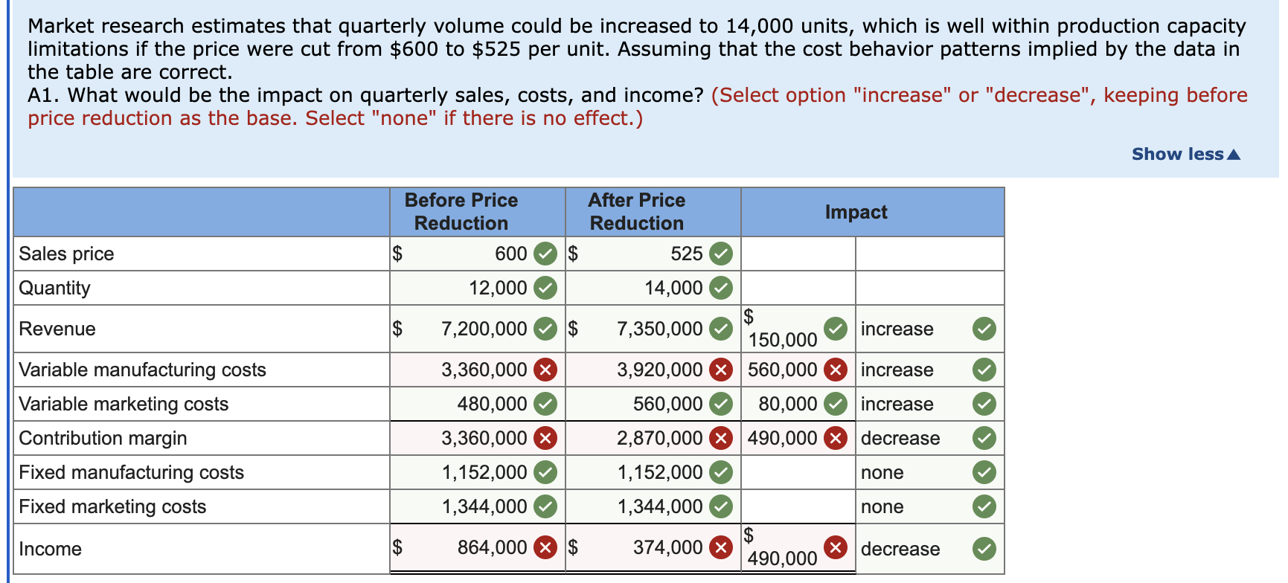Click the green check beside 480,000 variable marketing costs
1288x583 pixels.
point(545,404)
